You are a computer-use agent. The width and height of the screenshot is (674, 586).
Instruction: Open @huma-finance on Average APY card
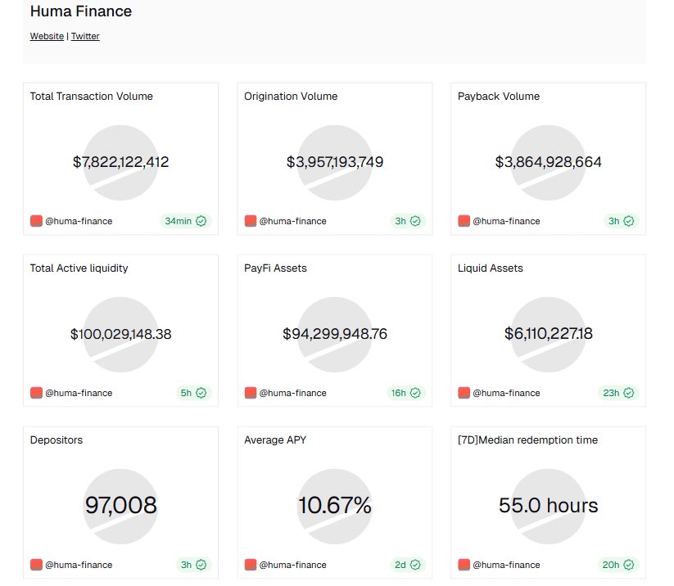click(292, 565)
